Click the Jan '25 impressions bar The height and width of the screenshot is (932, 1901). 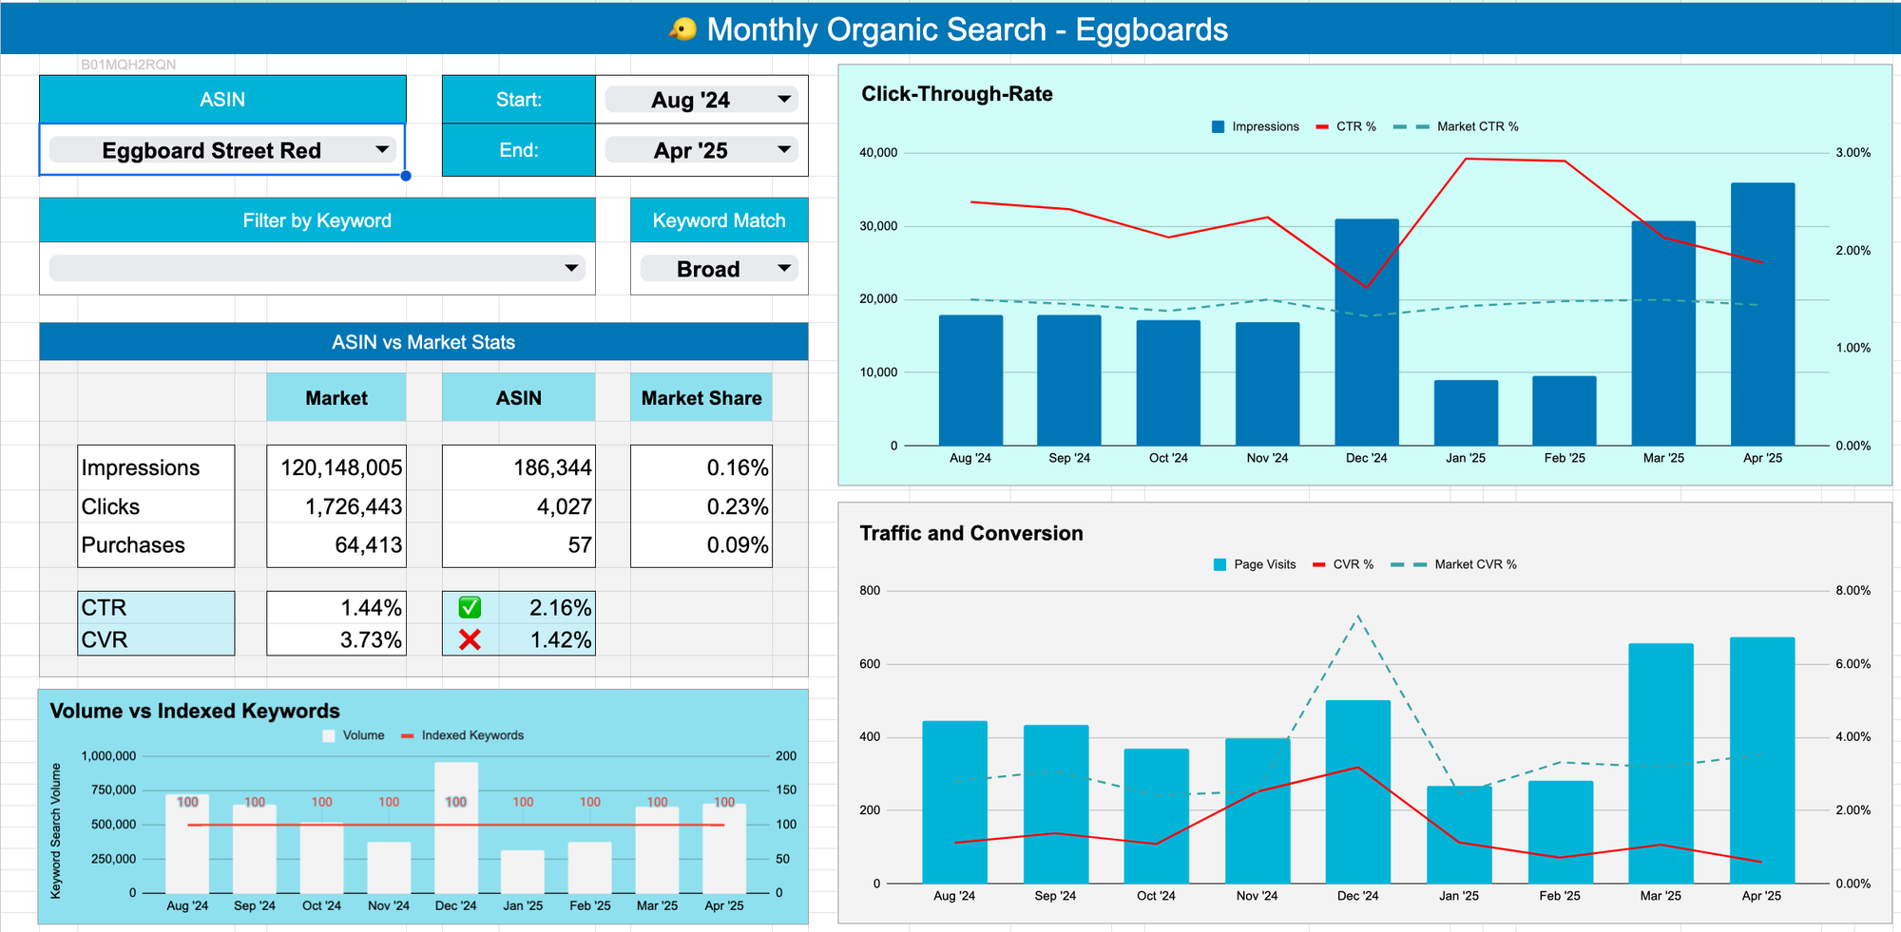(x=1466, y=413)
